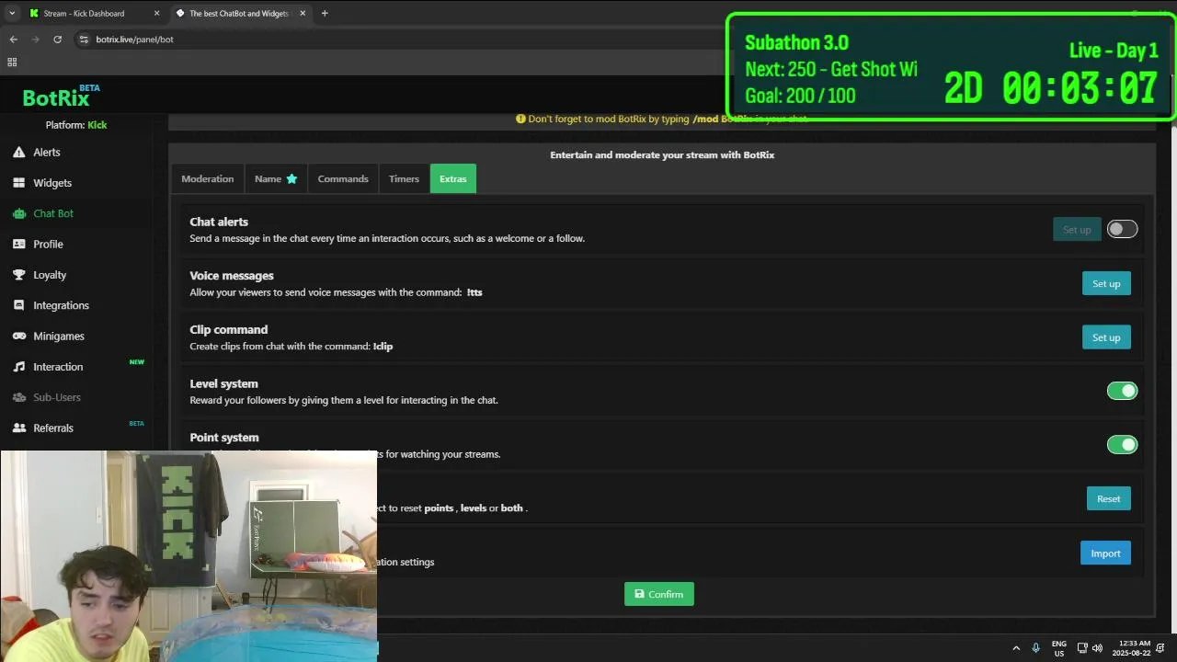Open the Loyalty trophy icon
The image size is (1177, 662).
click(x=18, y=275)
